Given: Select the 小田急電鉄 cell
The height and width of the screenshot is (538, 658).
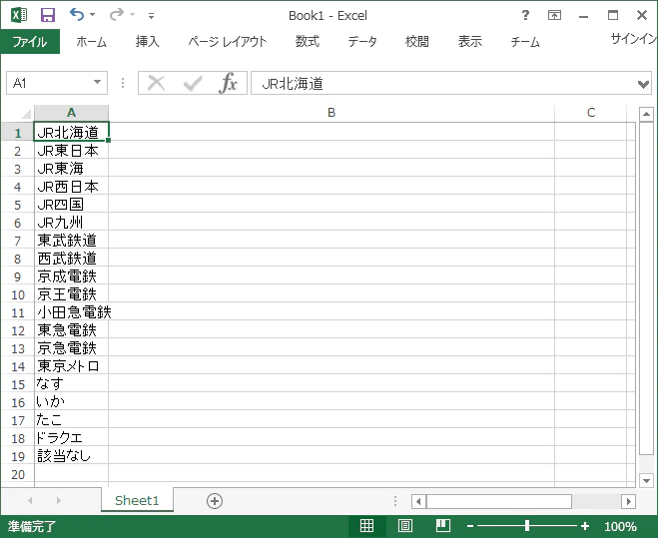Looking at the screenshot, I should 71,312.
